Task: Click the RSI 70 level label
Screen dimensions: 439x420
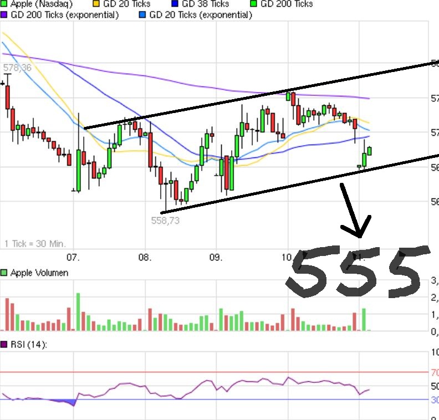Action: point(435,372)
